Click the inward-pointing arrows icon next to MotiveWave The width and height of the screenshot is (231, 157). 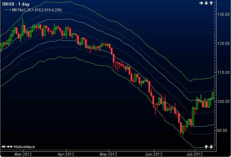click(x=10, y=147)
